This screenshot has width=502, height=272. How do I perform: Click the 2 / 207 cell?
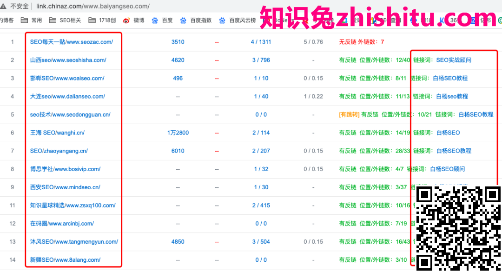[261, 151]
